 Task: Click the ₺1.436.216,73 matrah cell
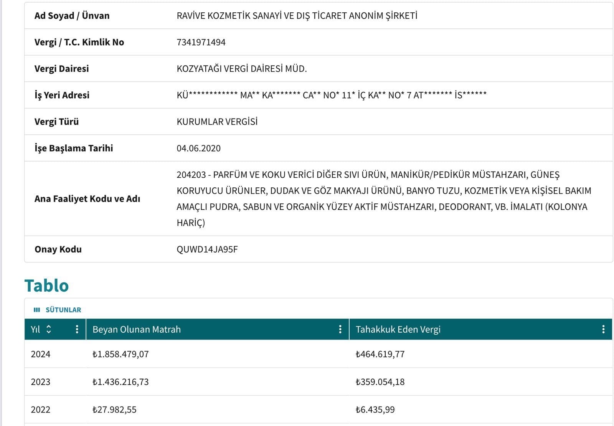click(x=120, y=382)
